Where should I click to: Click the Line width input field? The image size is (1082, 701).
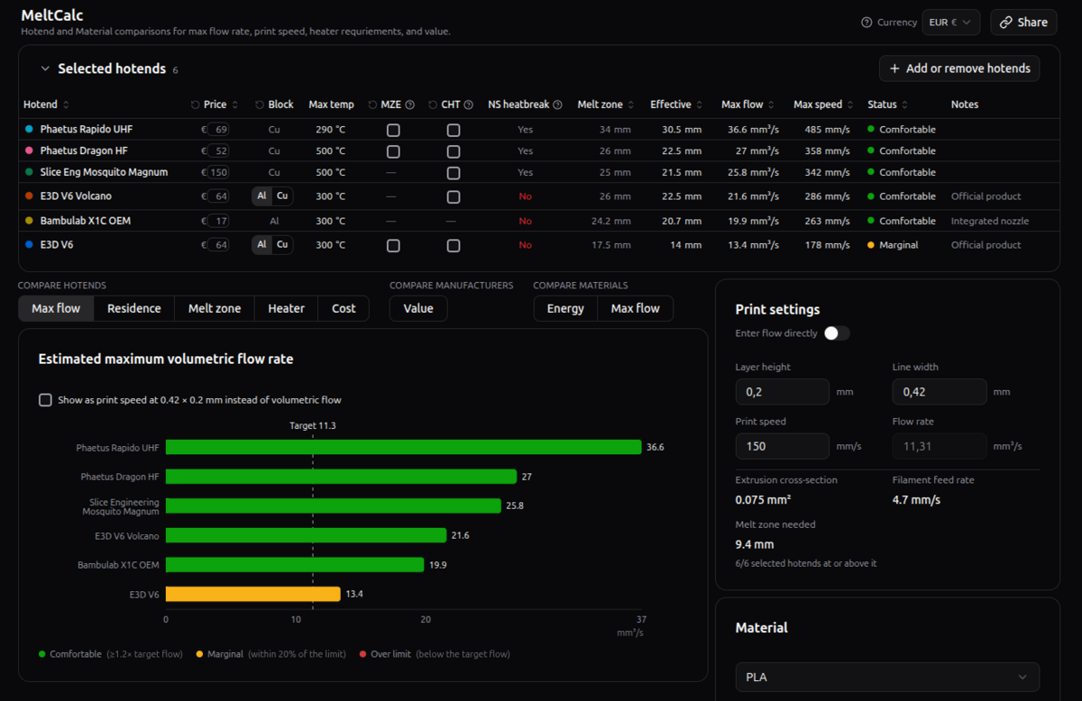[x=940, y=392]
